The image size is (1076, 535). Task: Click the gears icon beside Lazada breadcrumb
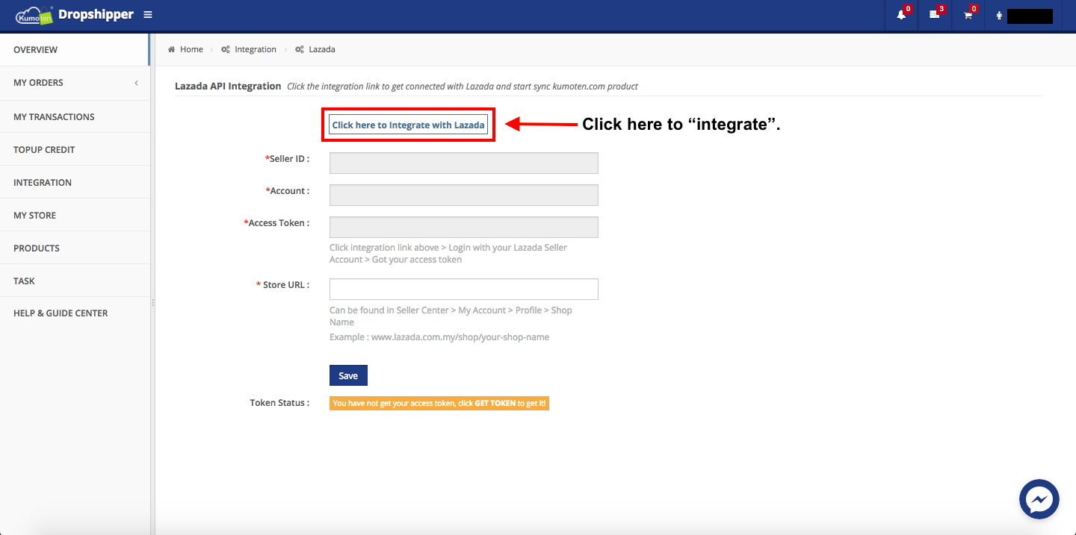pos(300,49)
